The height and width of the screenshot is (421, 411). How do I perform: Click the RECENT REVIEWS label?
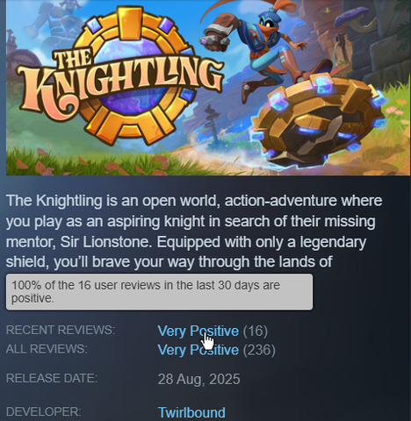[61, 330]
